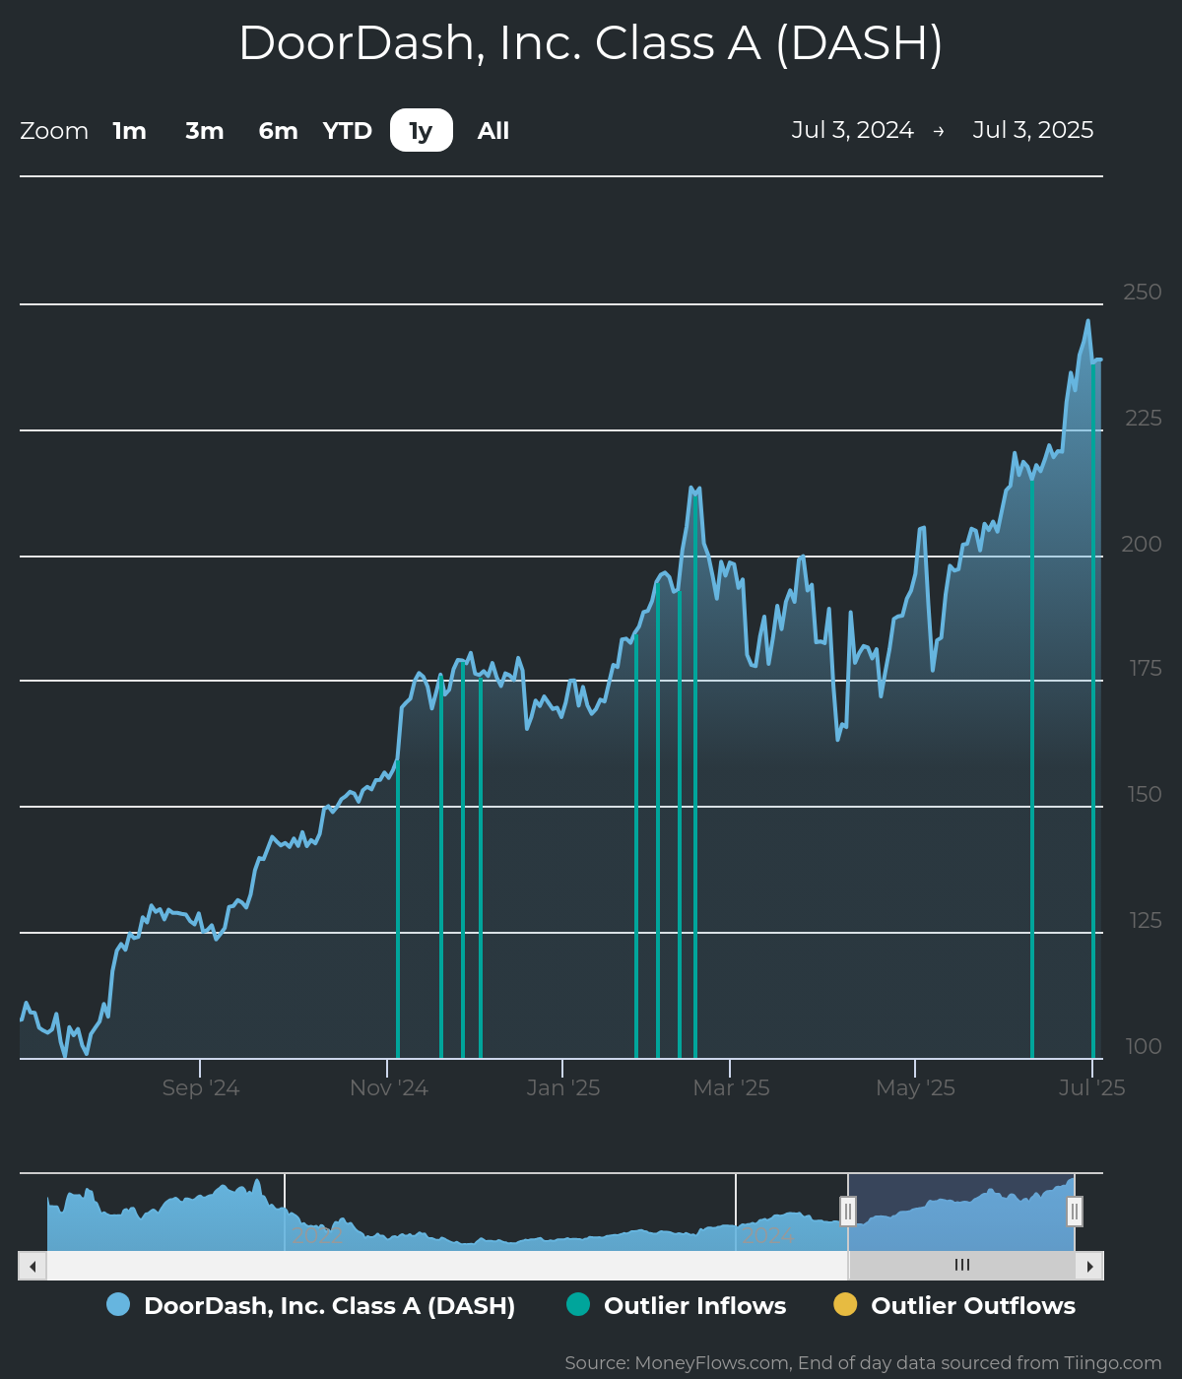Click the Jan '25 x-axis label
Image resolution: width=1182 pixels, height=1379 pixels.
point(563,1088)
